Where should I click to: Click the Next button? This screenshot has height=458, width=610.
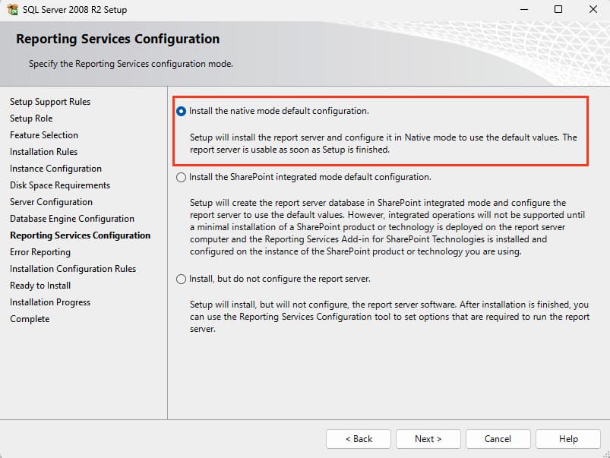coord(428,439)
